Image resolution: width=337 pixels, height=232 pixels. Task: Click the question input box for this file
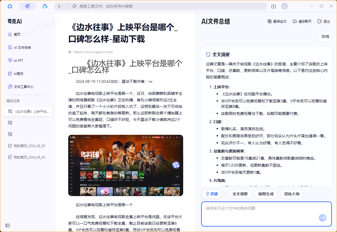point(266,214)
